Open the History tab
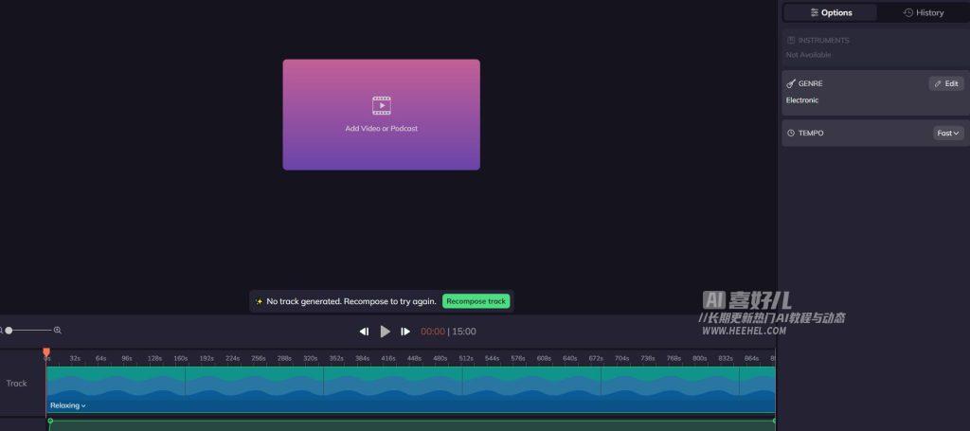The height and width of the screenshot is (431, 970). click(923, 12)
